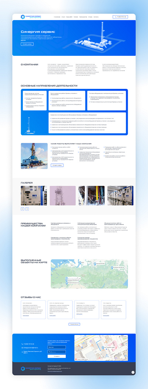
Task: Open the third gallery photo with yellow pipe
Action: tap(91, 195)
